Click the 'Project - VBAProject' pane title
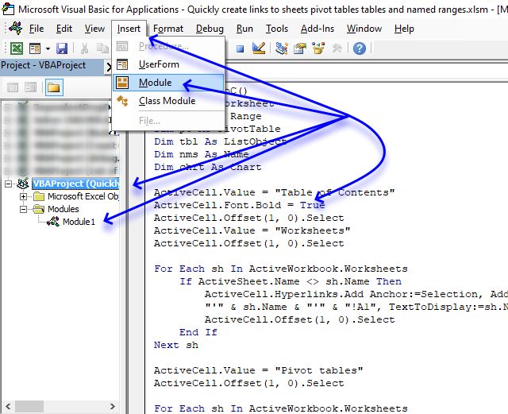The width and height of the screenshot is (508, 414). point(44,65)
